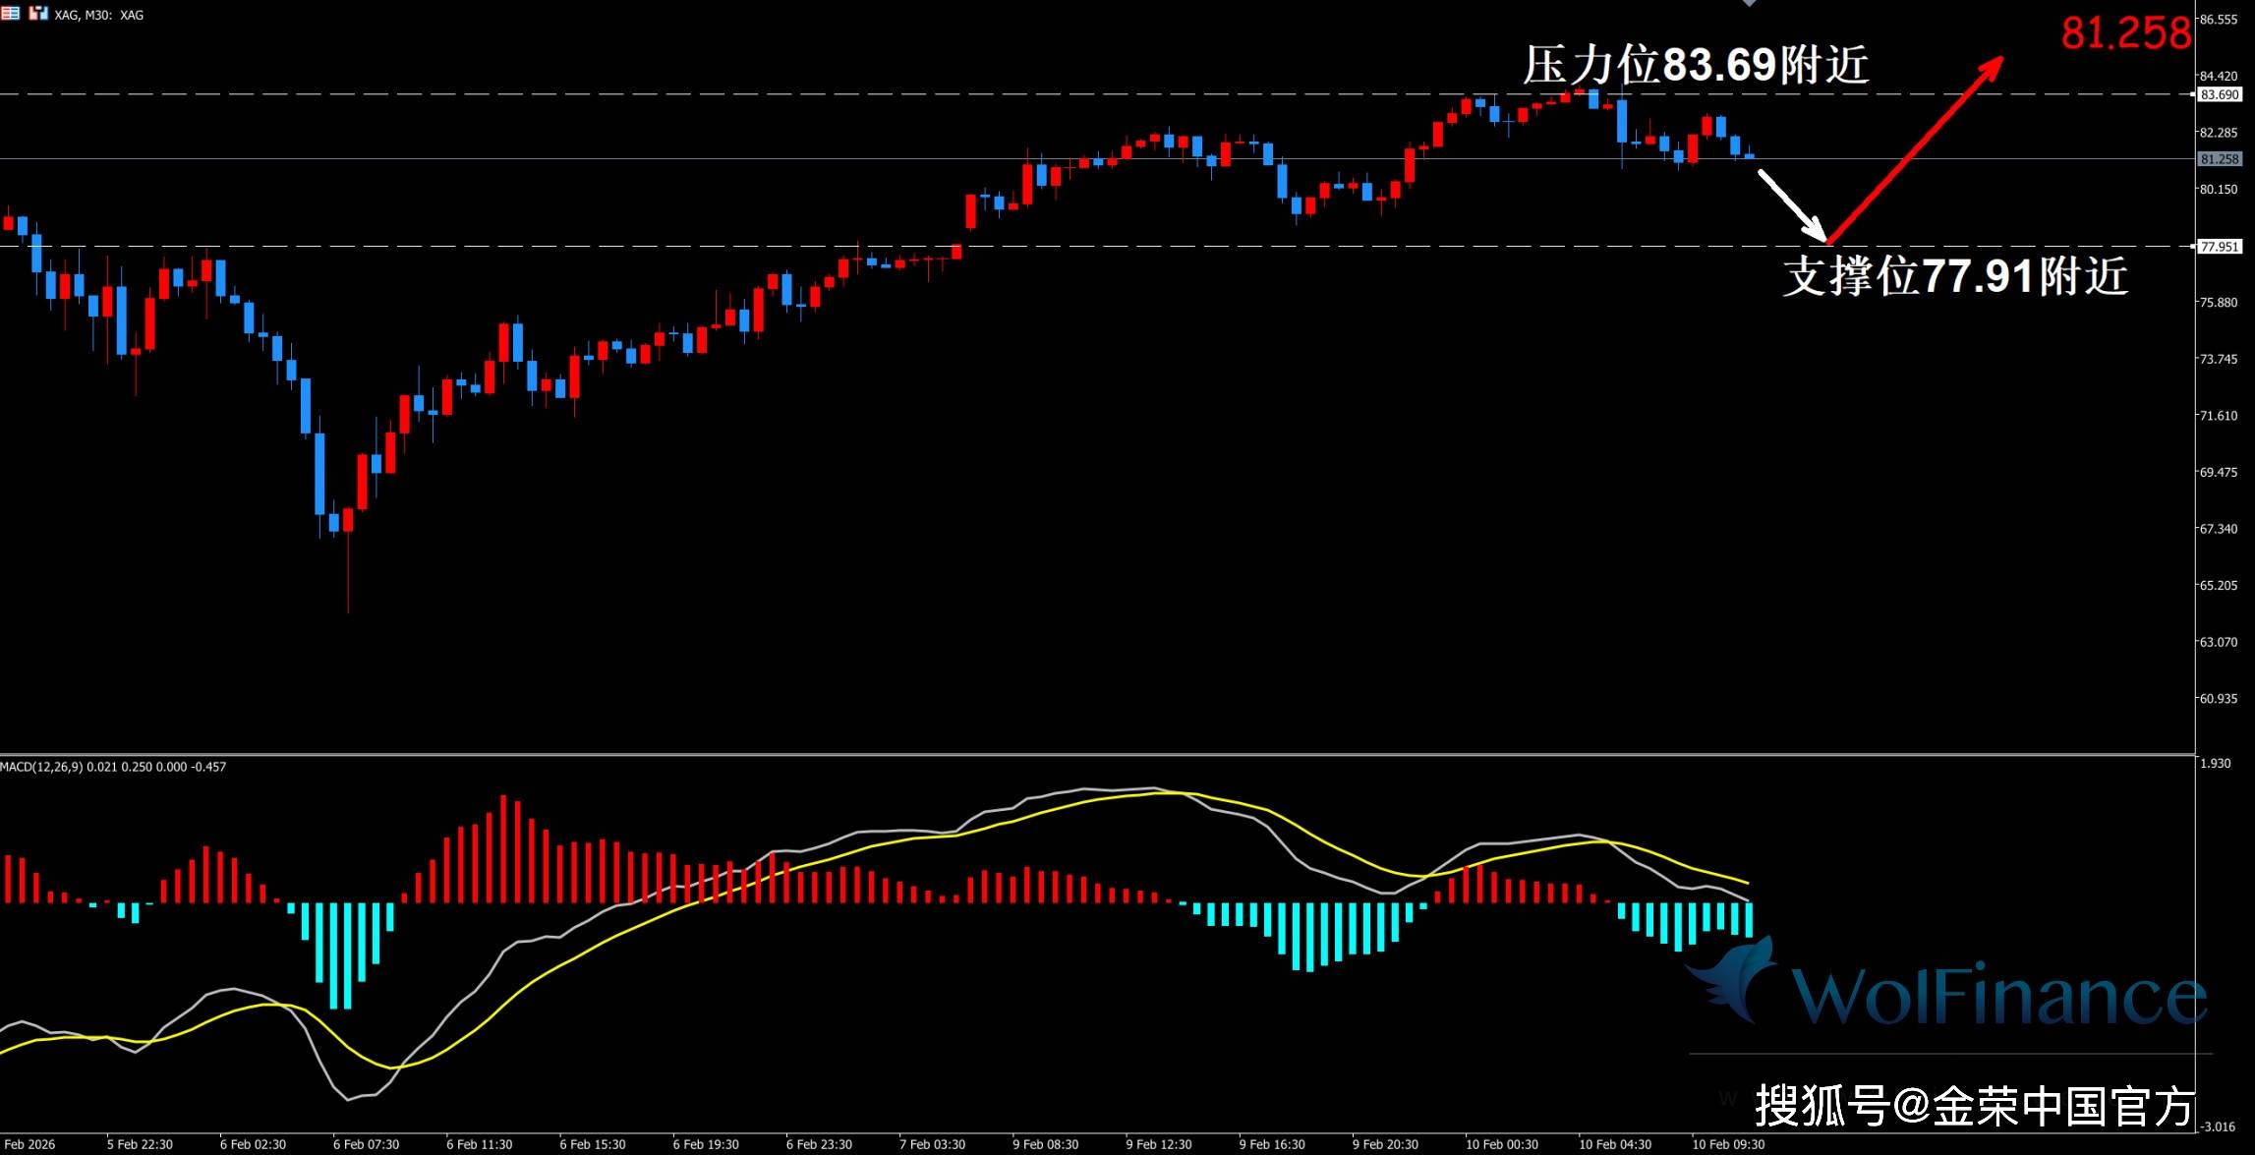Select the 压力位83.69附近 text annotation
Image resolution: width=2255 pixels, height=1155 pixels.
coord(1695,65)
